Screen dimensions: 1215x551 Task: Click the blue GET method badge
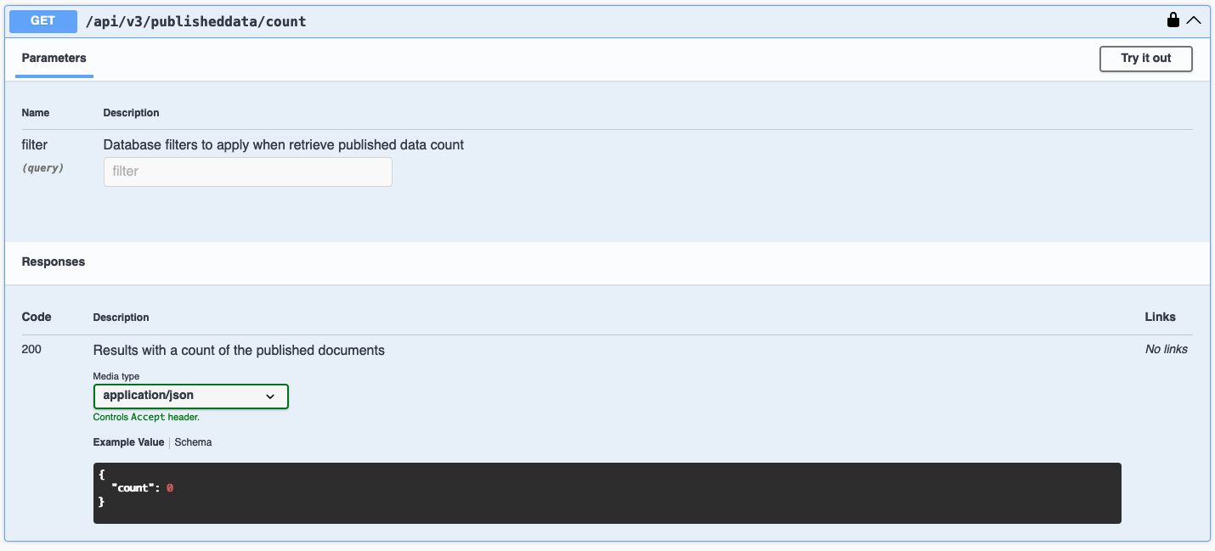[x=42, y=21]
